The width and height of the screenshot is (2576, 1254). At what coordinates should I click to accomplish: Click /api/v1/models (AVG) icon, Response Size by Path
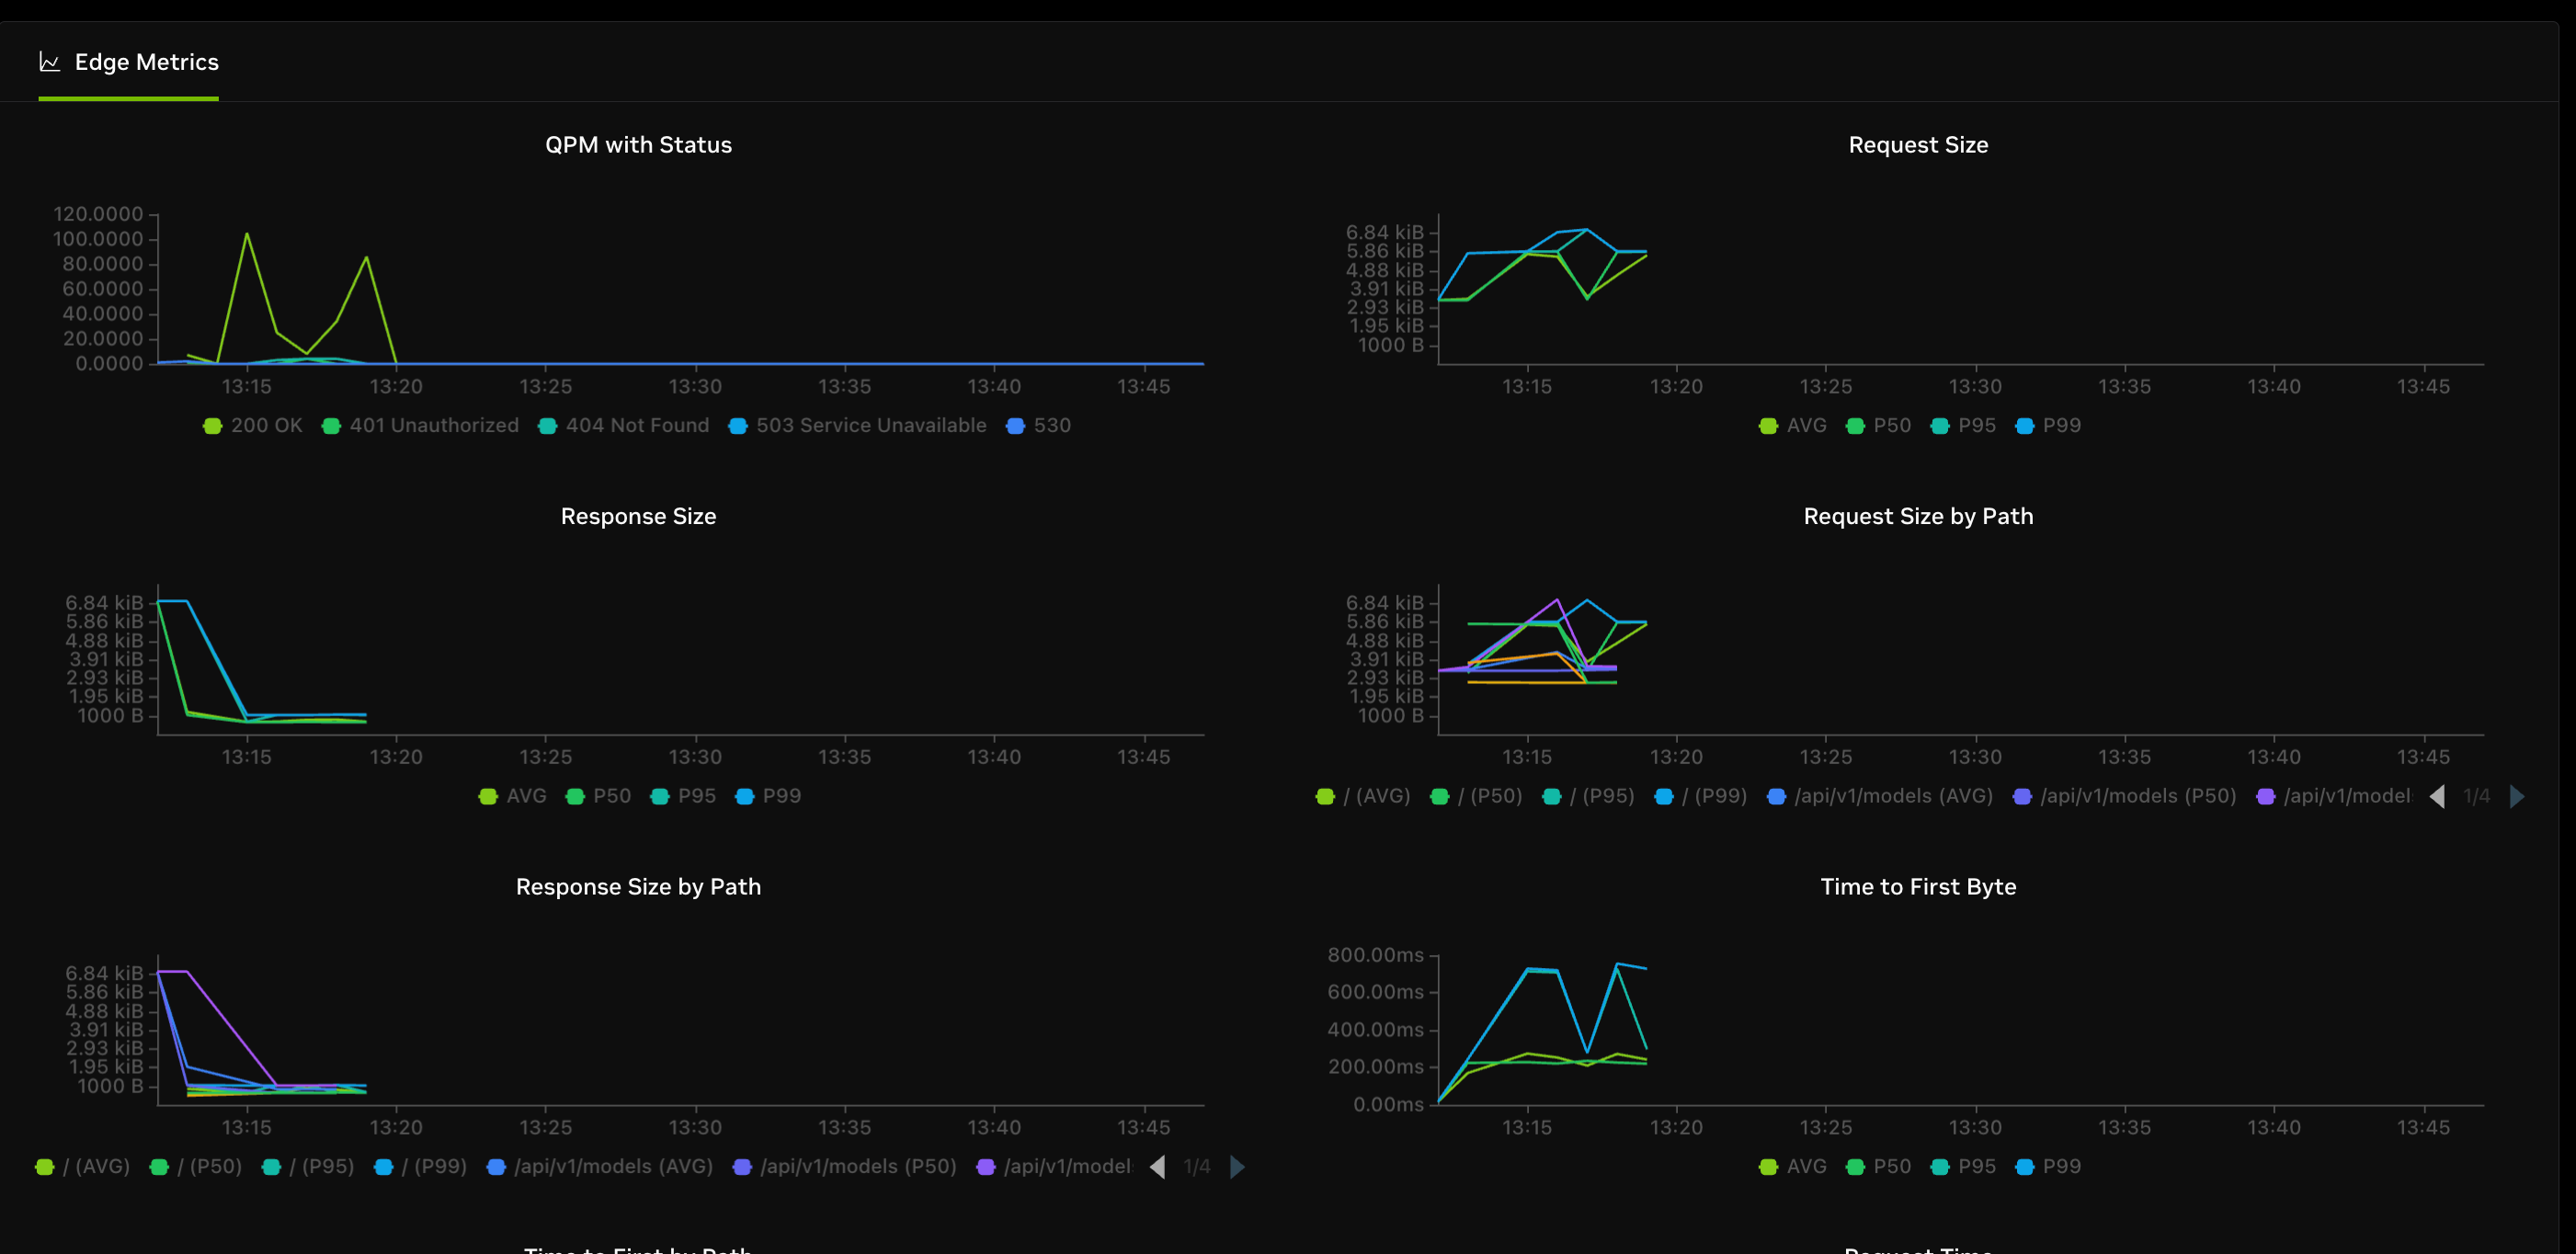[496, 1166]
